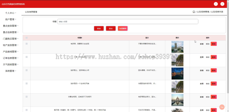The width and height of the screenshot is (229, 112).
Task: Click the fullscreen icon in the red header
Action: (x=216, y=4)
